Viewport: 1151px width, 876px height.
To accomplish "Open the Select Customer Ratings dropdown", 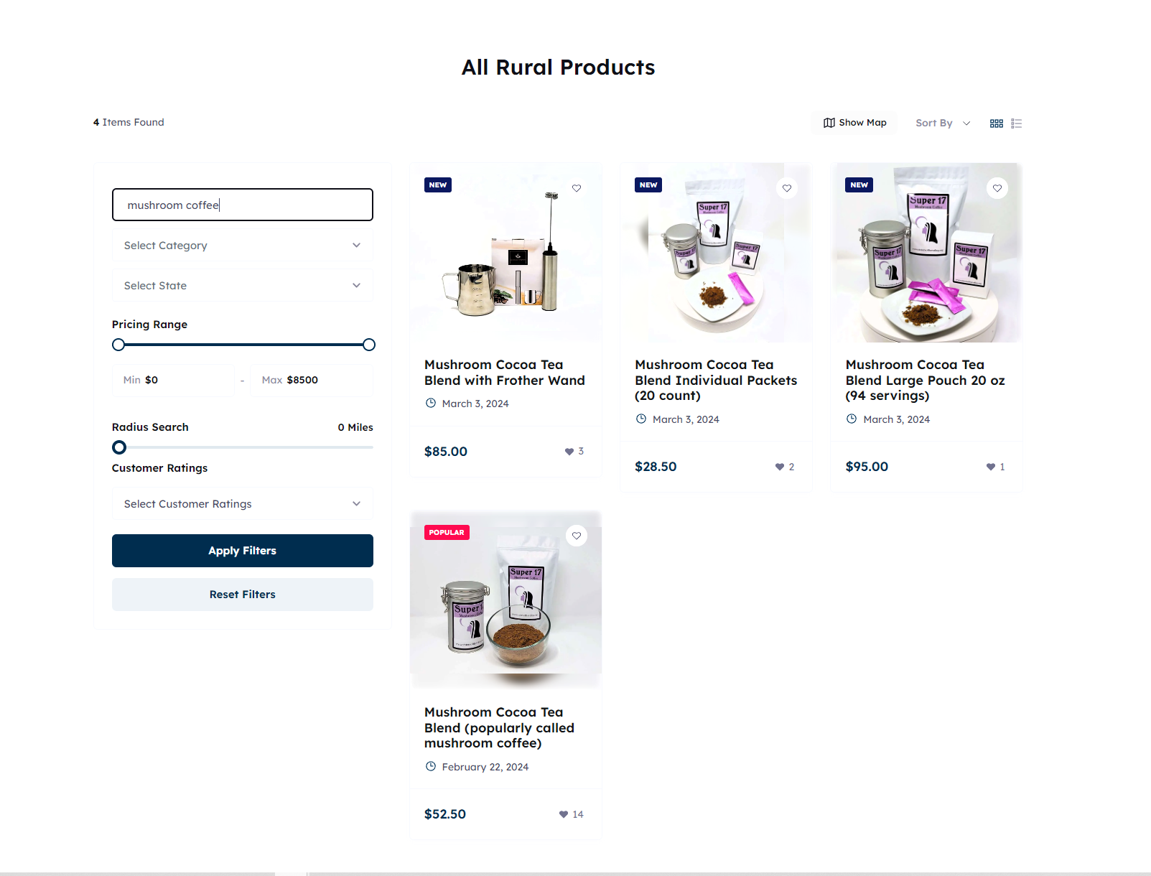I will point(242,504).
